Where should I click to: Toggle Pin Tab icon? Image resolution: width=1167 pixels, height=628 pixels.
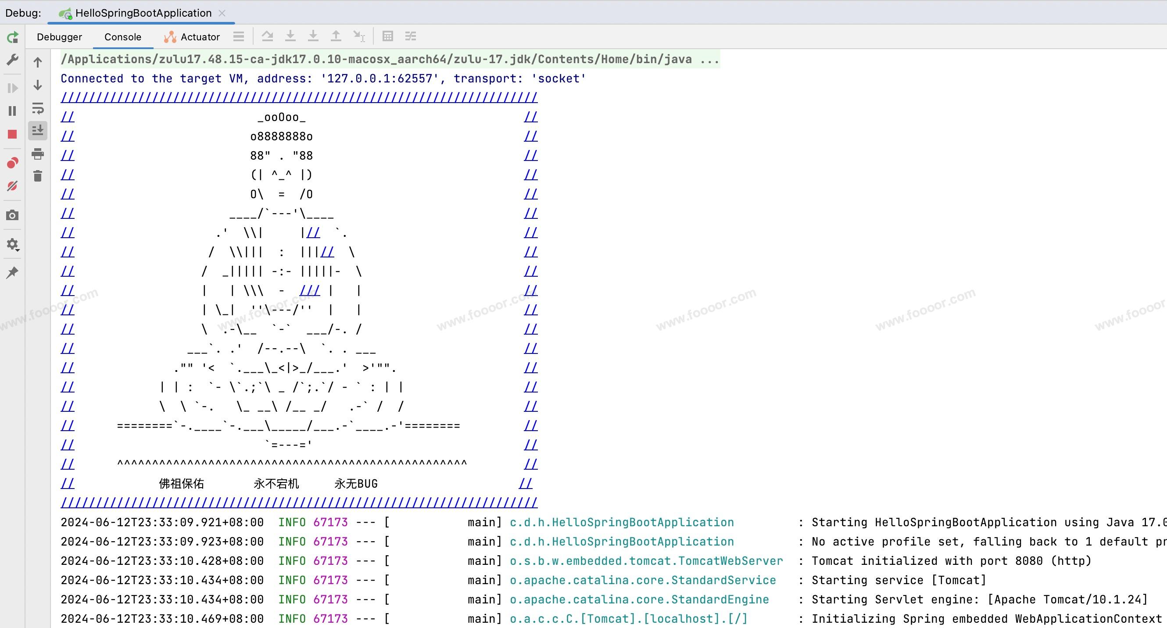(13, 273)
